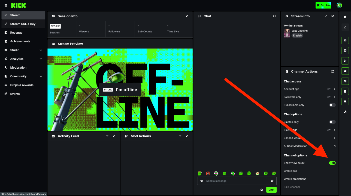Open the profile avatar menu in the top bar

[x=339, y=5]
